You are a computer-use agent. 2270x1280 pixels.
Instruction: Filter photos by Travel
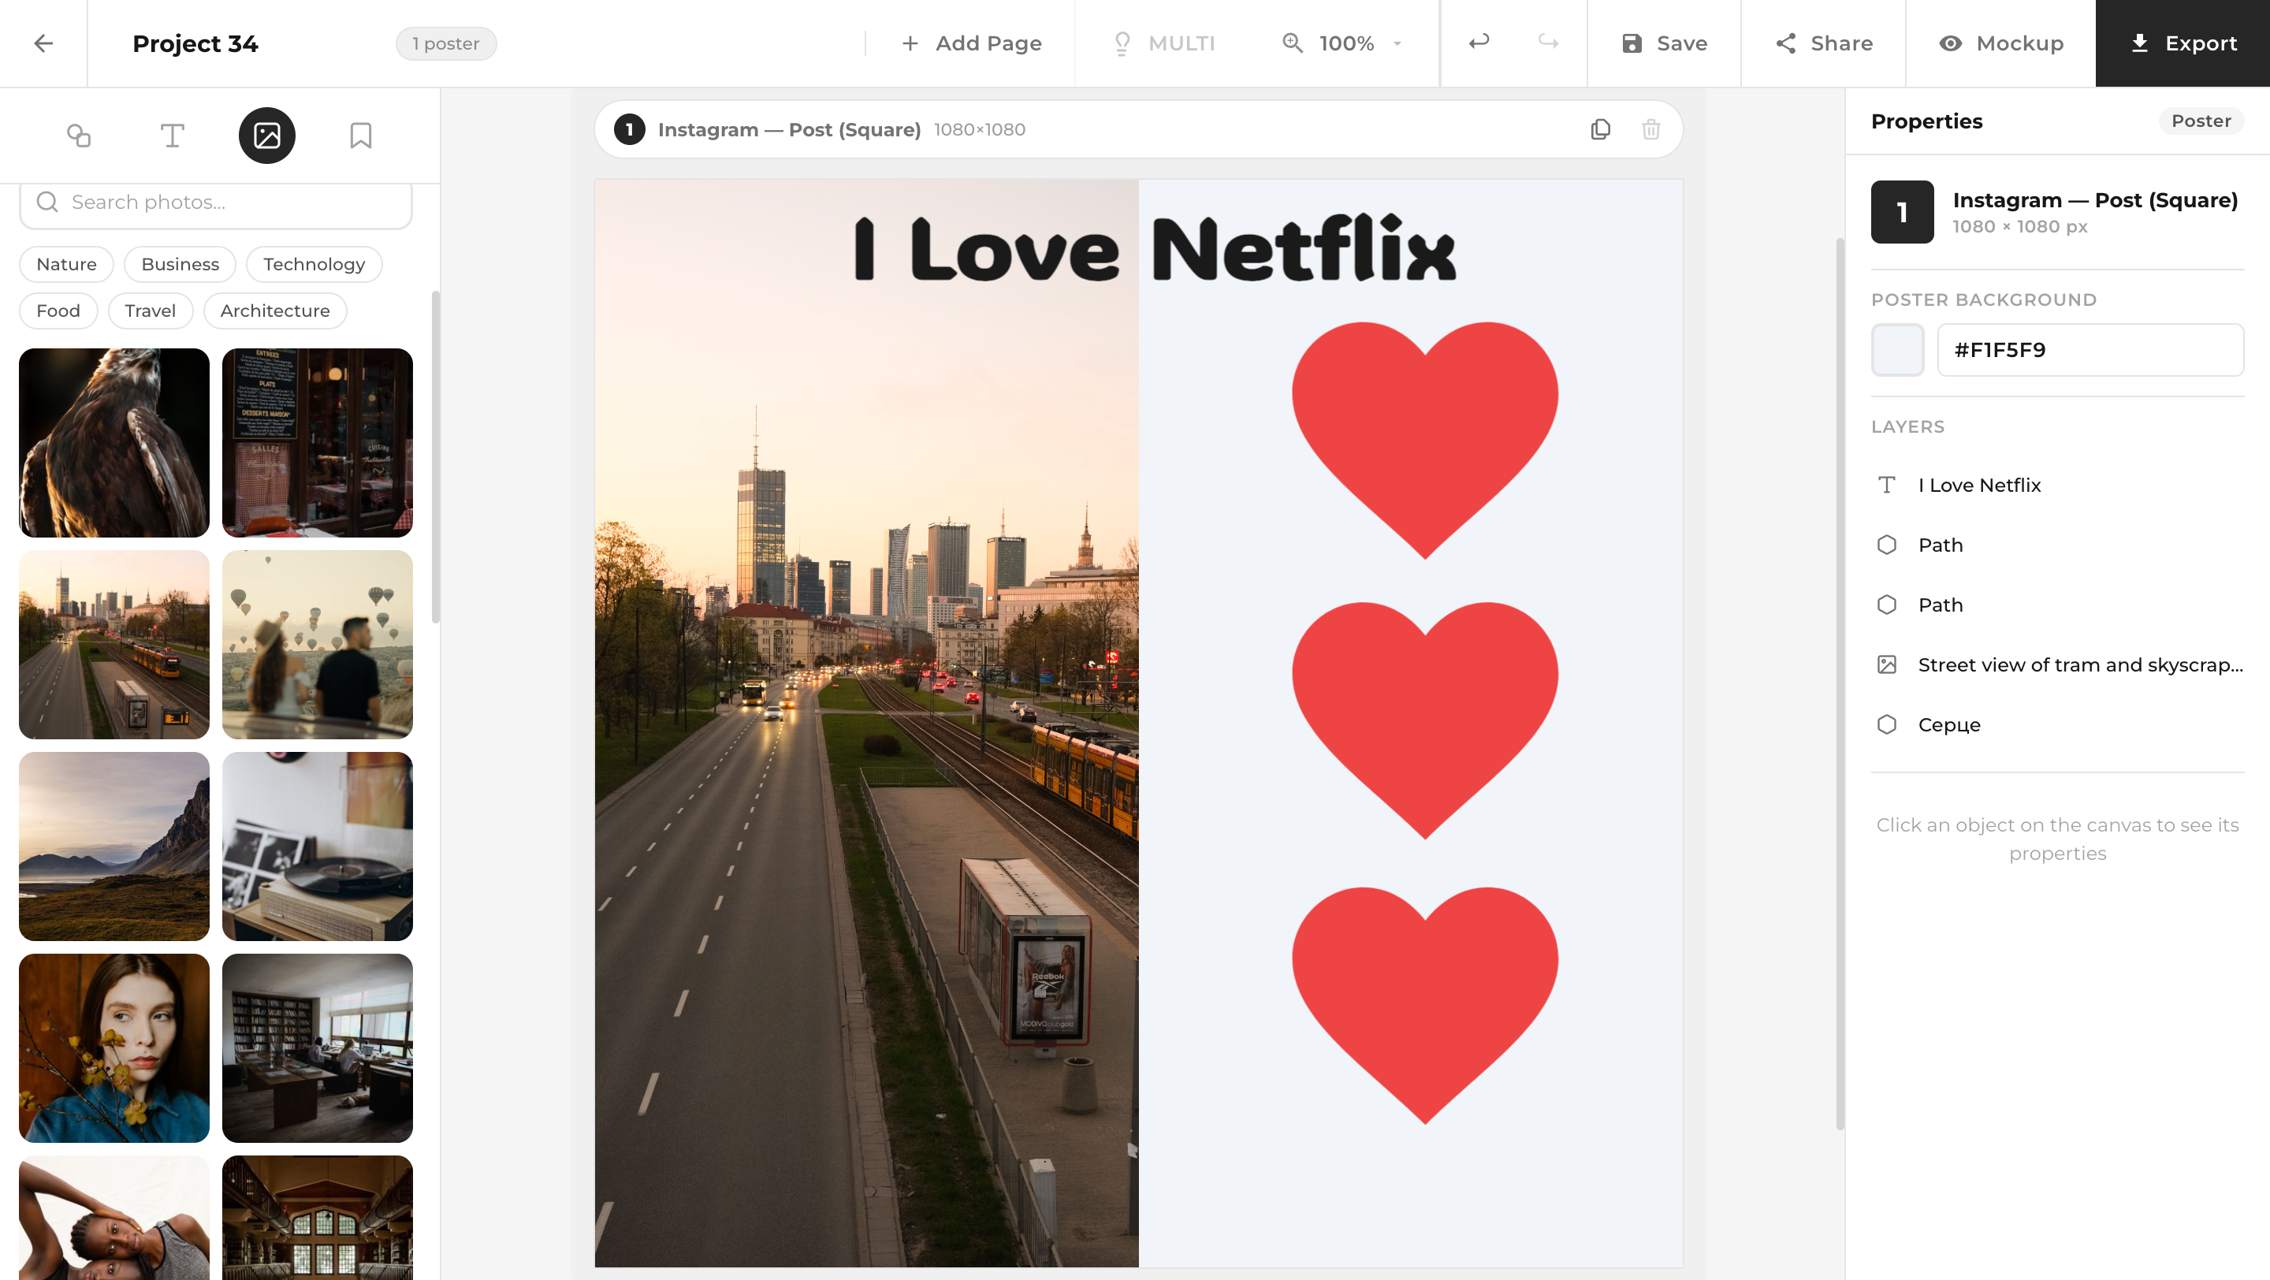(x=150, y=311)
